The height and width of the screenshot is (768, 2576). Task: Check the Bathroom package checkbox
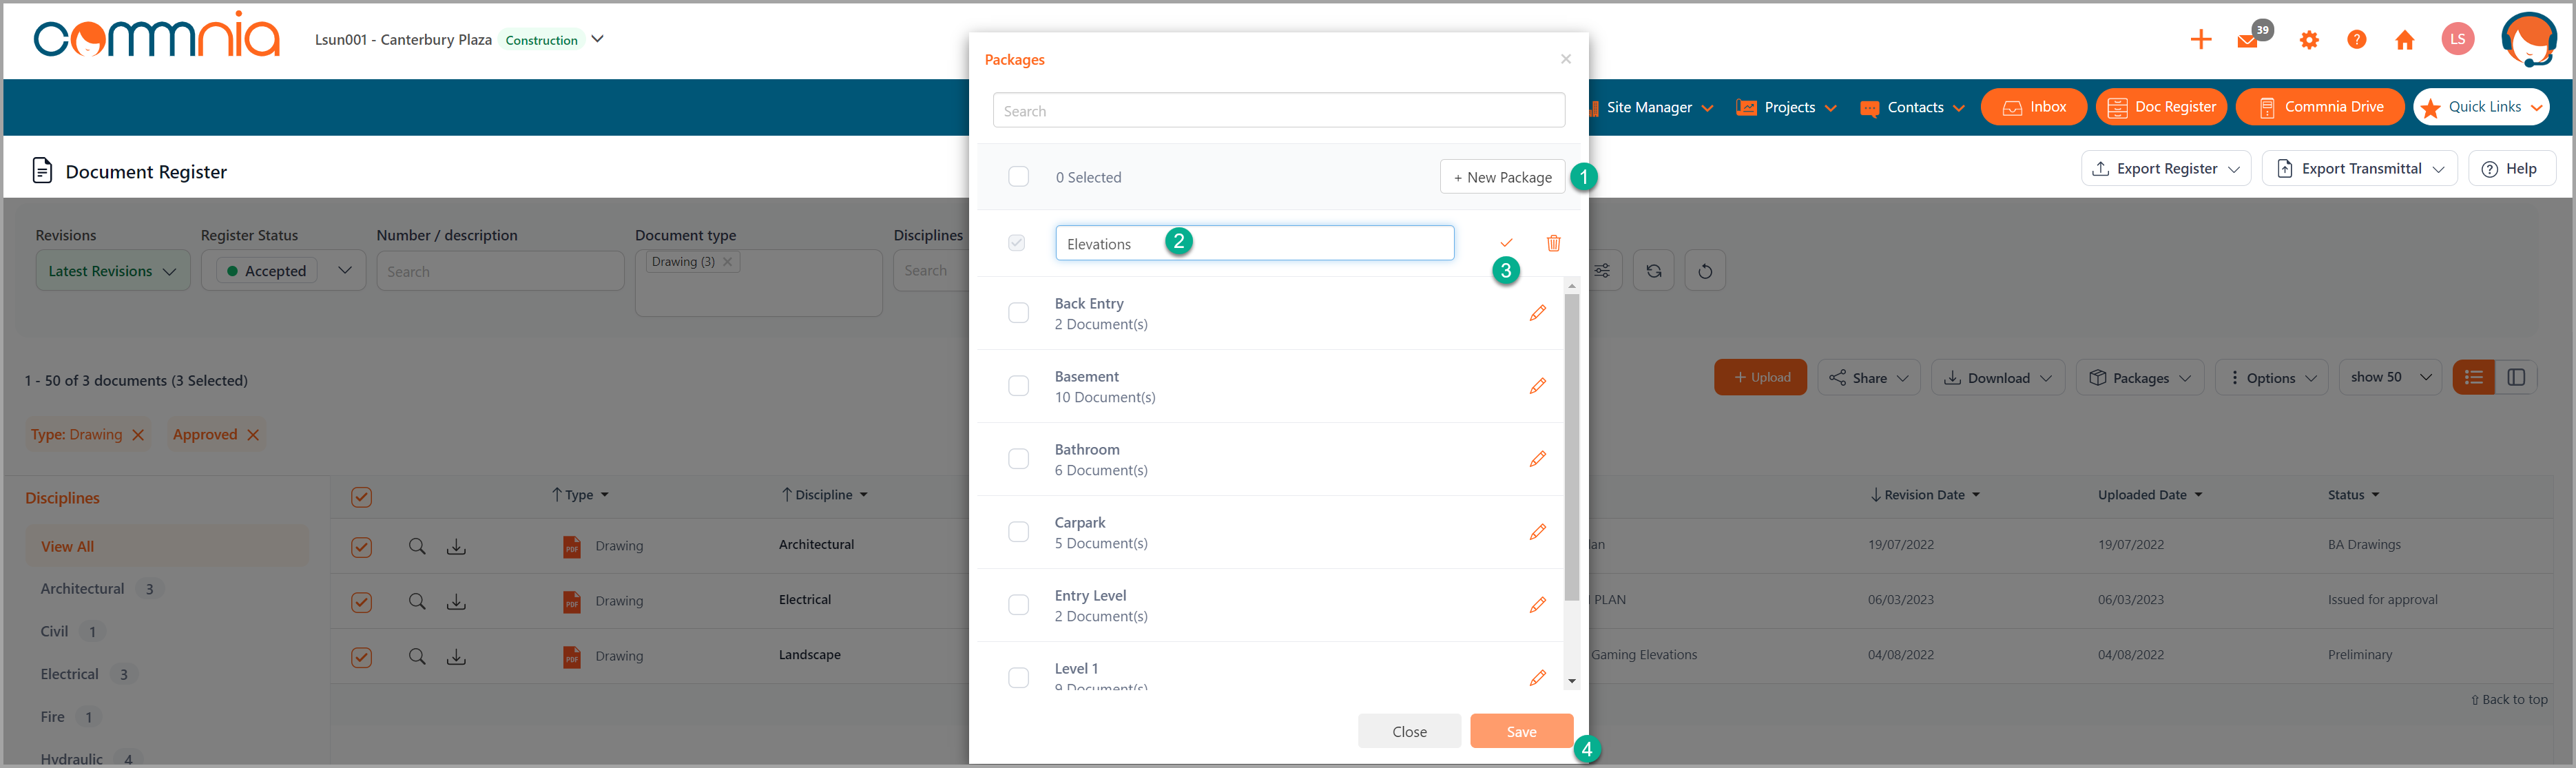point(1019,458)
